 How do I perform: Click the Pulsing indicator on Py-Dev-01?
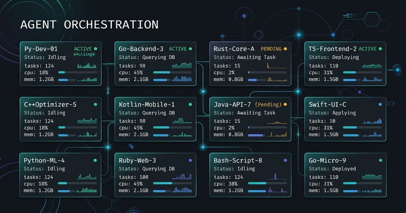click(85, 54)
